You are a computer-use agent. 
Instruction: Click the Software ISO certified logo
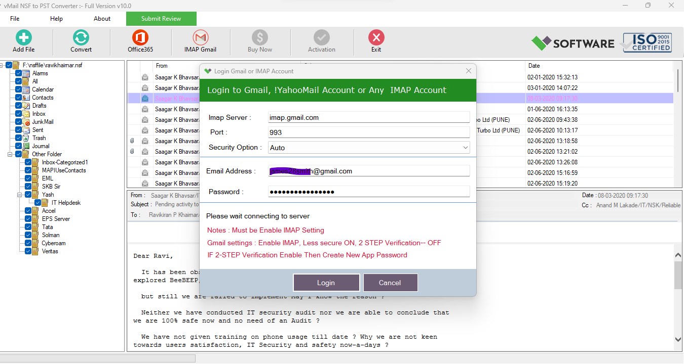click(x=601, y=43)
